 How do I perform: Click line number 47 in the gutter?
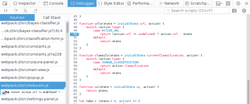click(75, 24)
